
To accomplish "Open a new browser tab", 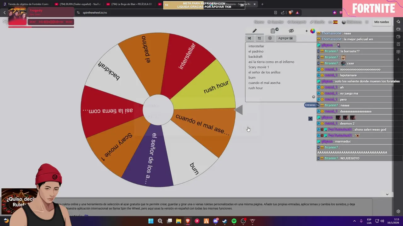I will [x=262, y=4].
